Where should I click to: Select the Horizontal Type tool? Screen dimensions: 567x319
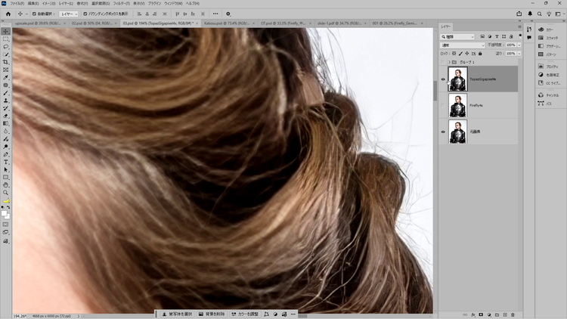(x=6, y=162)
